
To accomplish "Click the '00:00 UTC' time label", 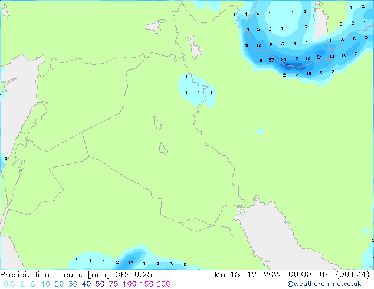I will coord(310,275).
